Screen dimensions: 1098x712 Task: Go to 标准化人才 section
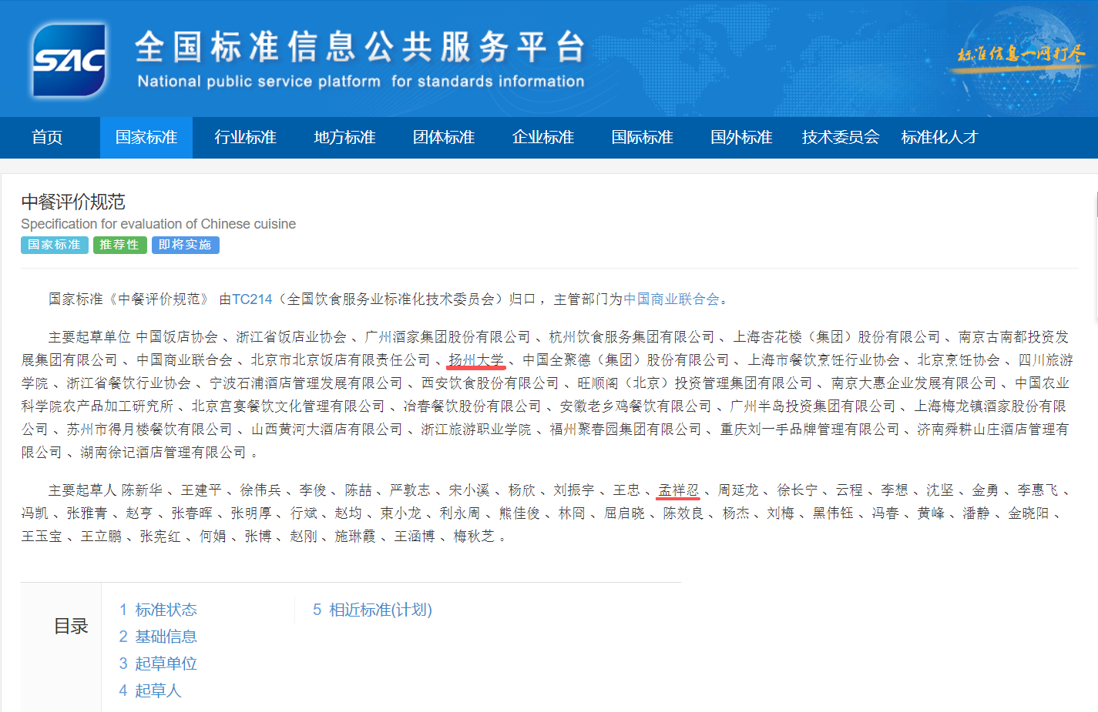pos(939,138)
